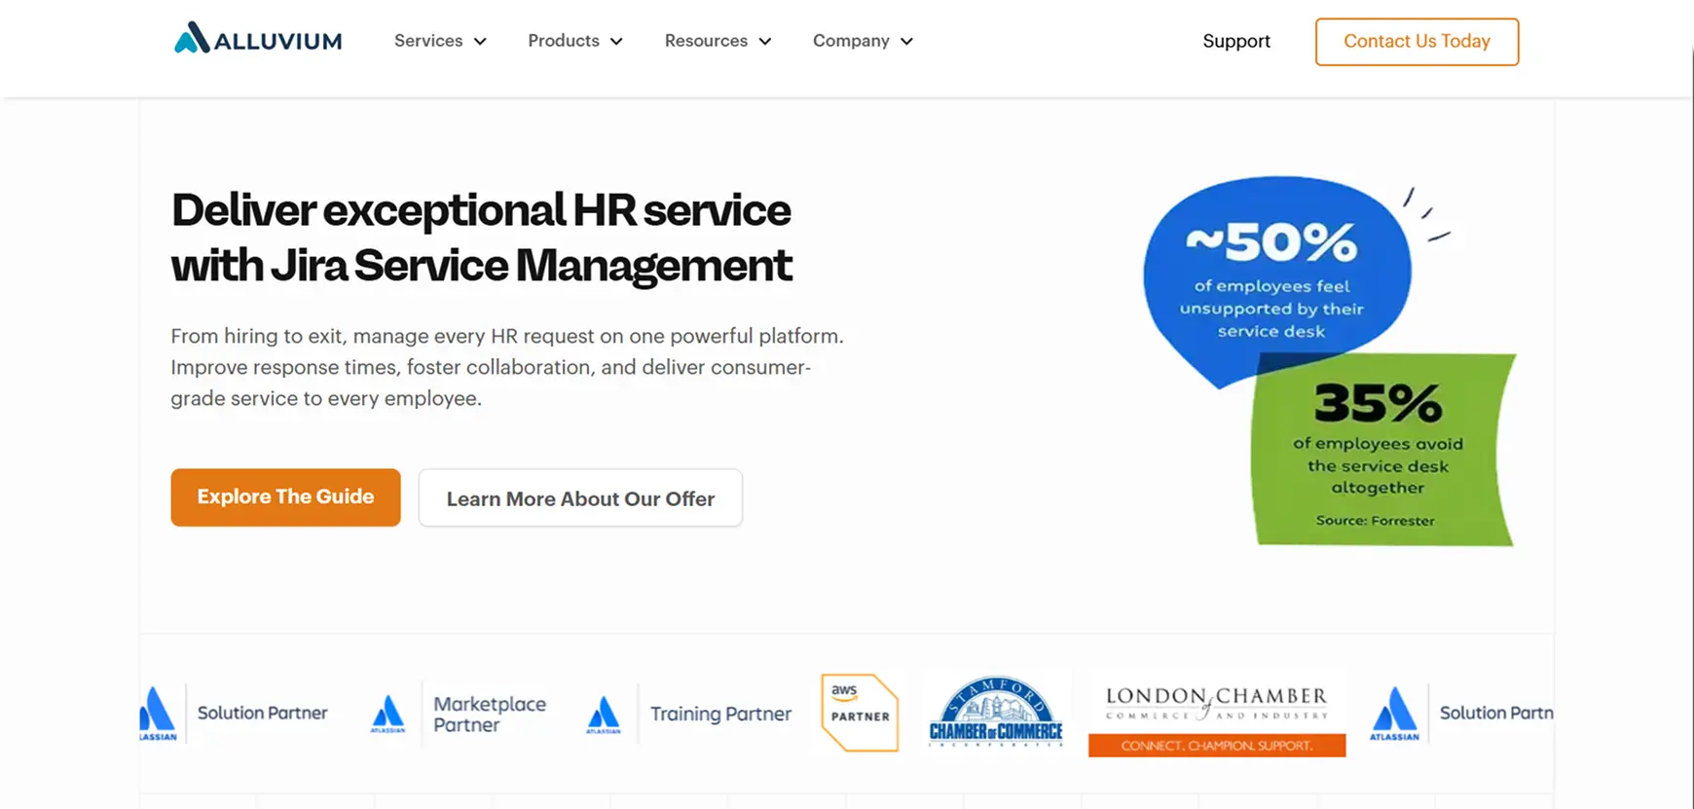Screen dimensions: 1694x809
Task: Expand the Resources chevron arrow
Action: [765, 42]
